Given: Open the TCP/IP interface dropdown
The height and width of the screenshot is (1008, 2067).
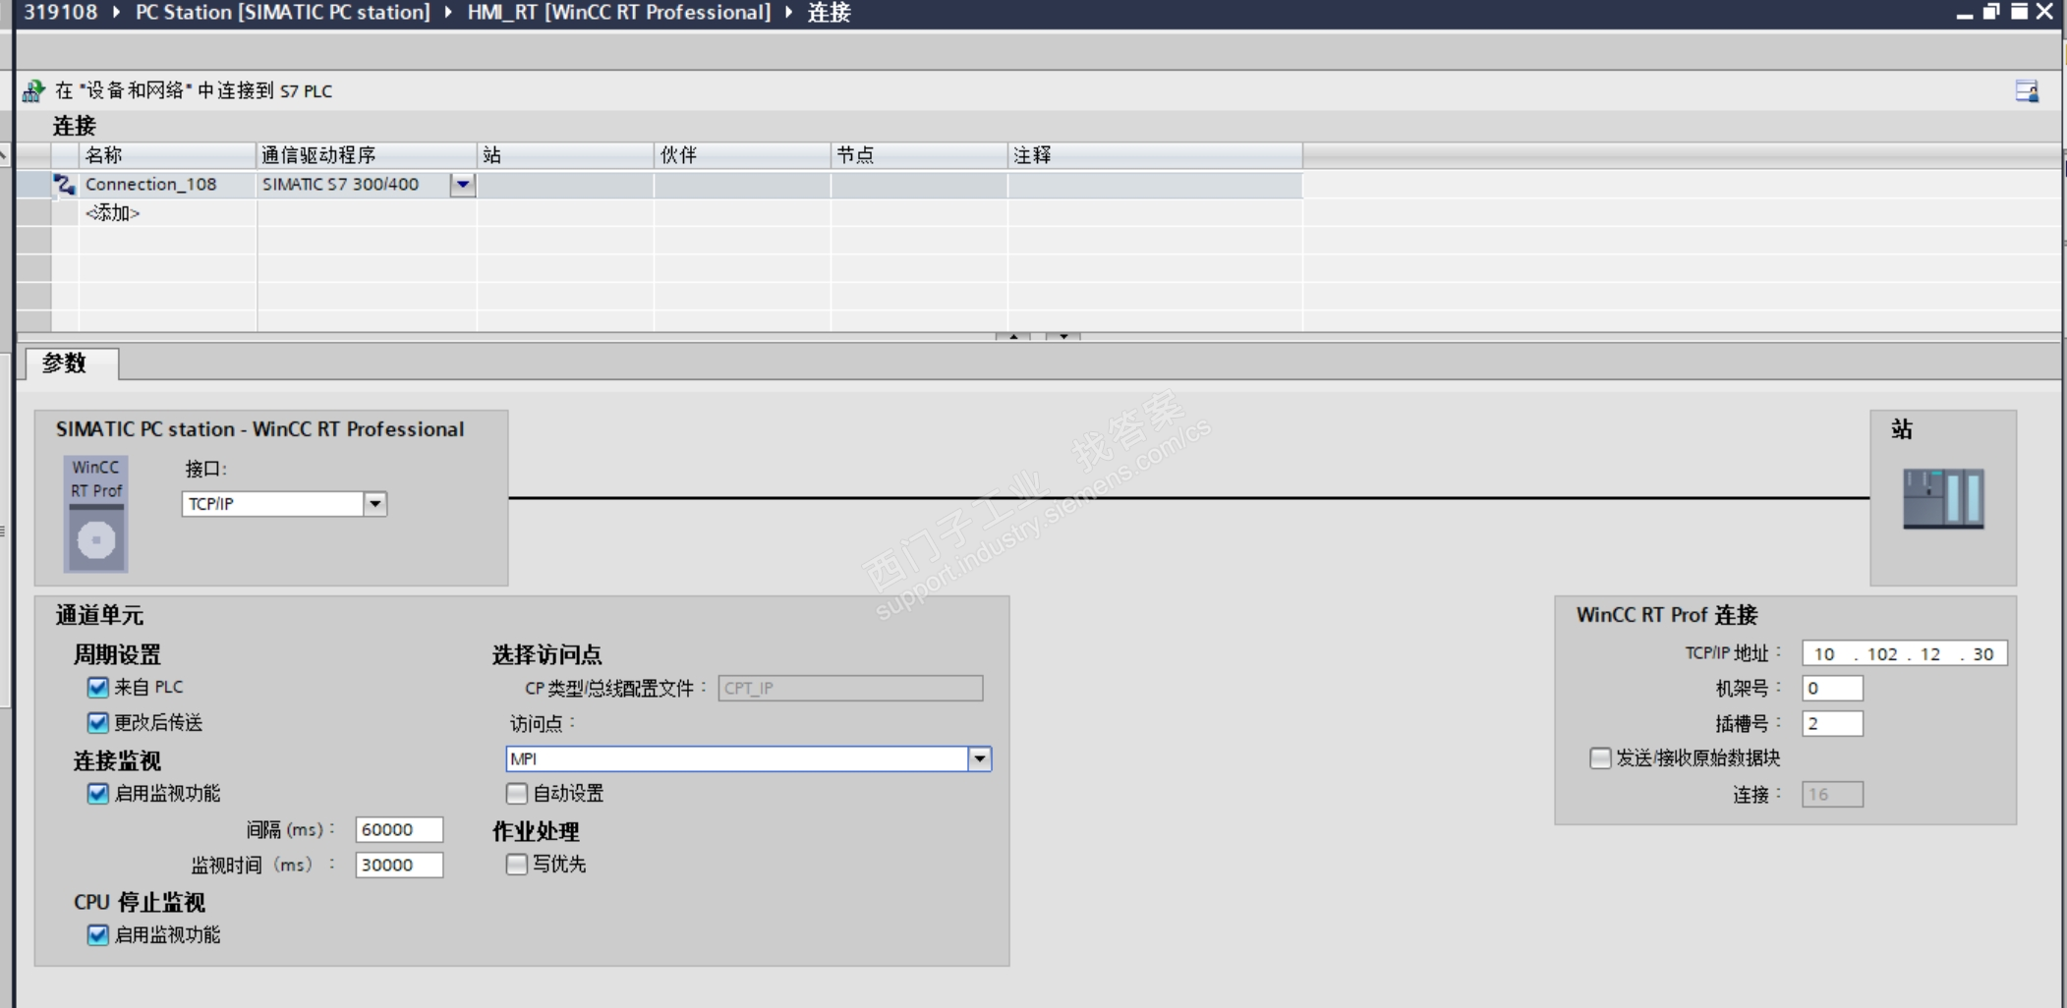Looking at the screenshot, I should 374,504.
